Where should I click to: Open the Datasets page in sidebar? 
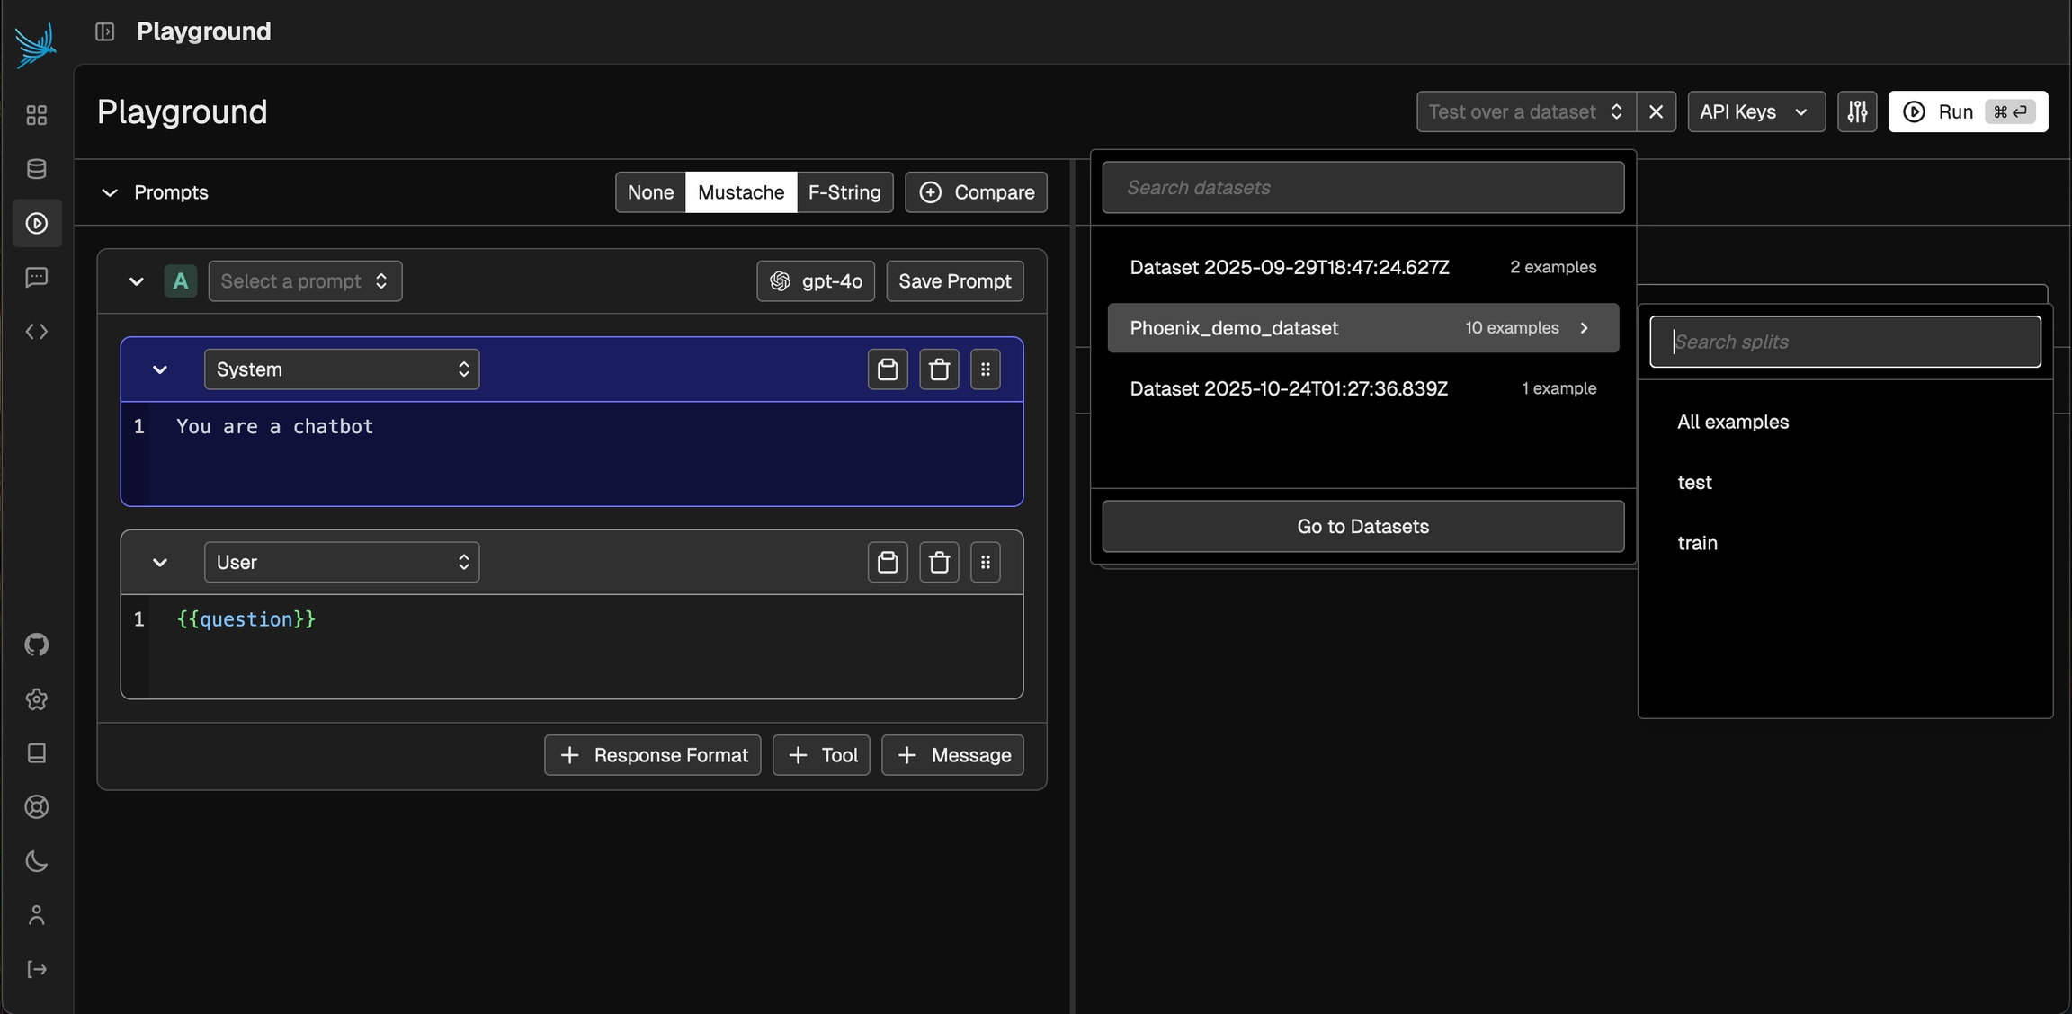36,169
